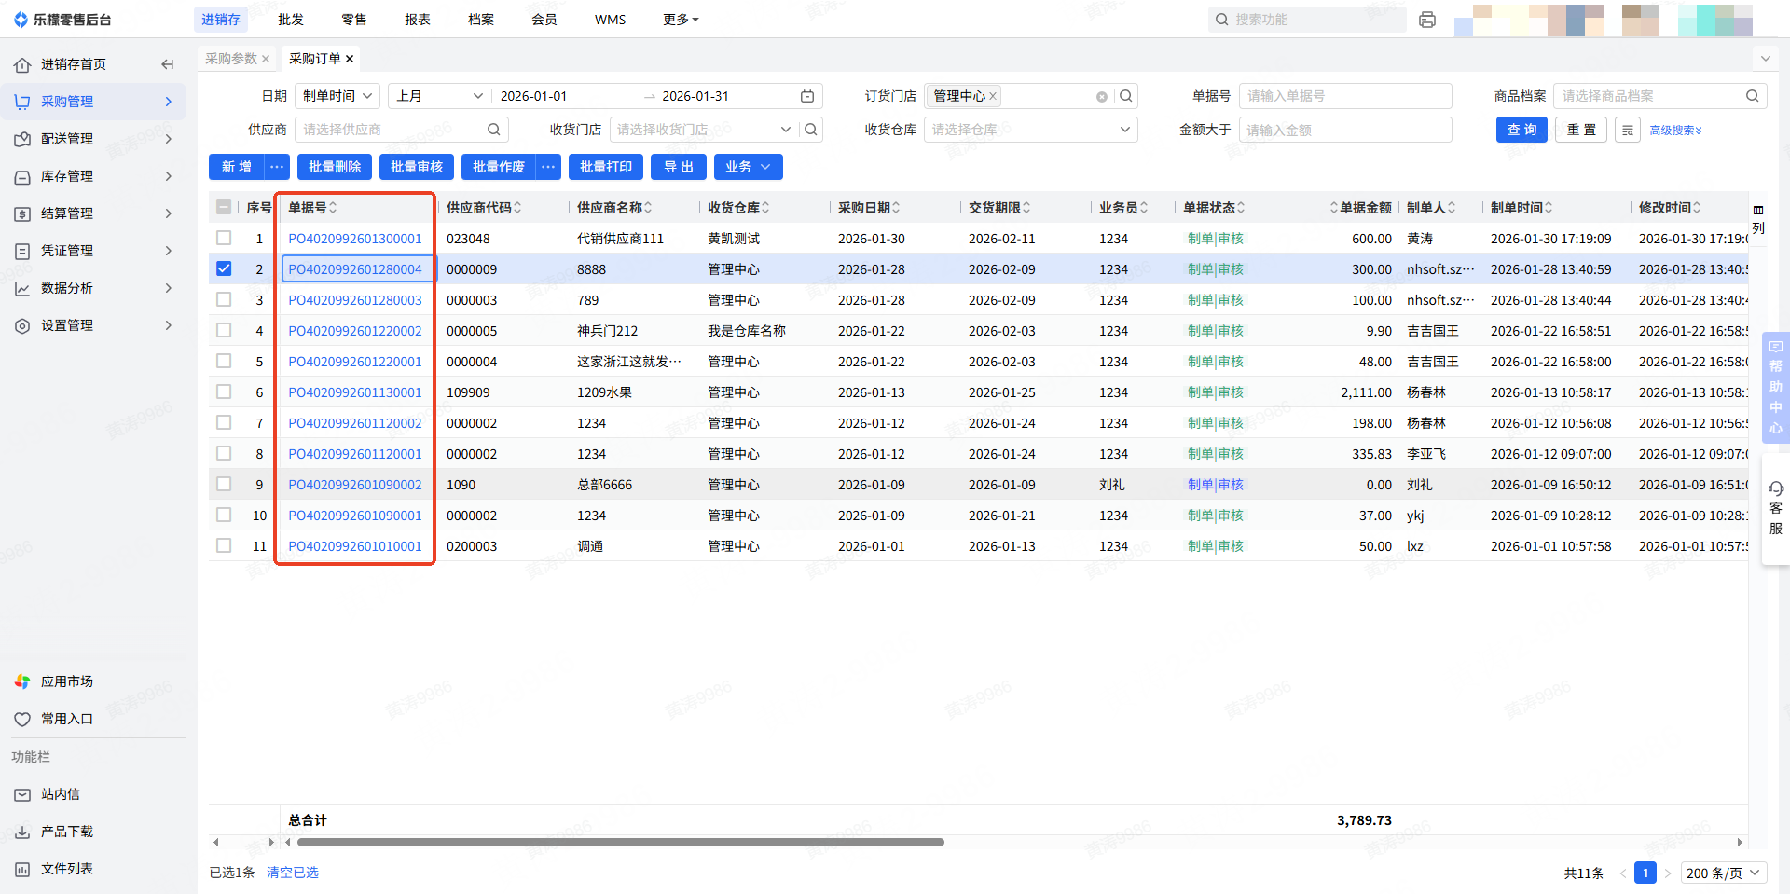Open the 报表 top menu
The width and height of the screenshot is (1790, 894).
pyautogui.click(x=417, y=20)
